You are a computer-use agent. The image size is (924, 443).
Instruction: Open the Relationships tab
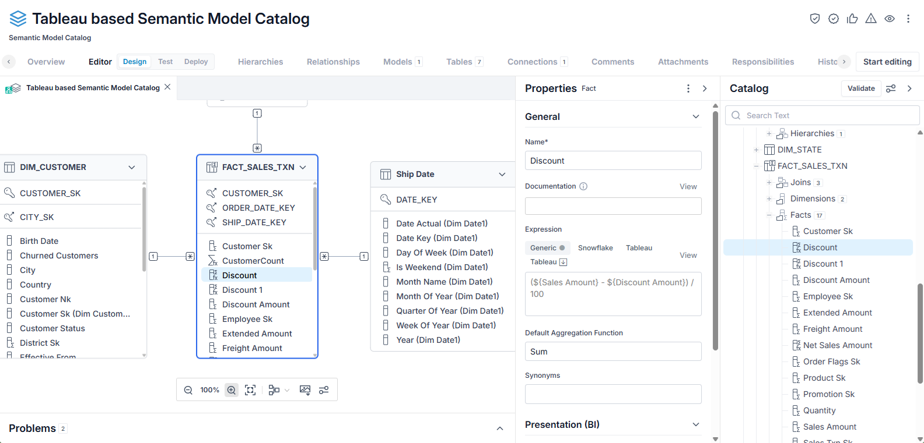(334, 62)
